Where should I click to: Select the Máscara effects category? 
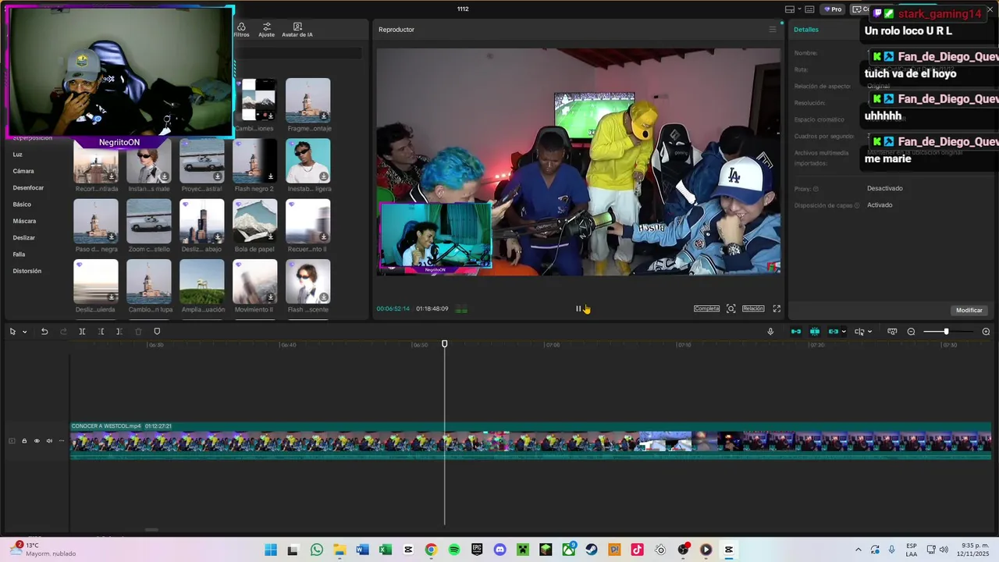click(24, 221)
